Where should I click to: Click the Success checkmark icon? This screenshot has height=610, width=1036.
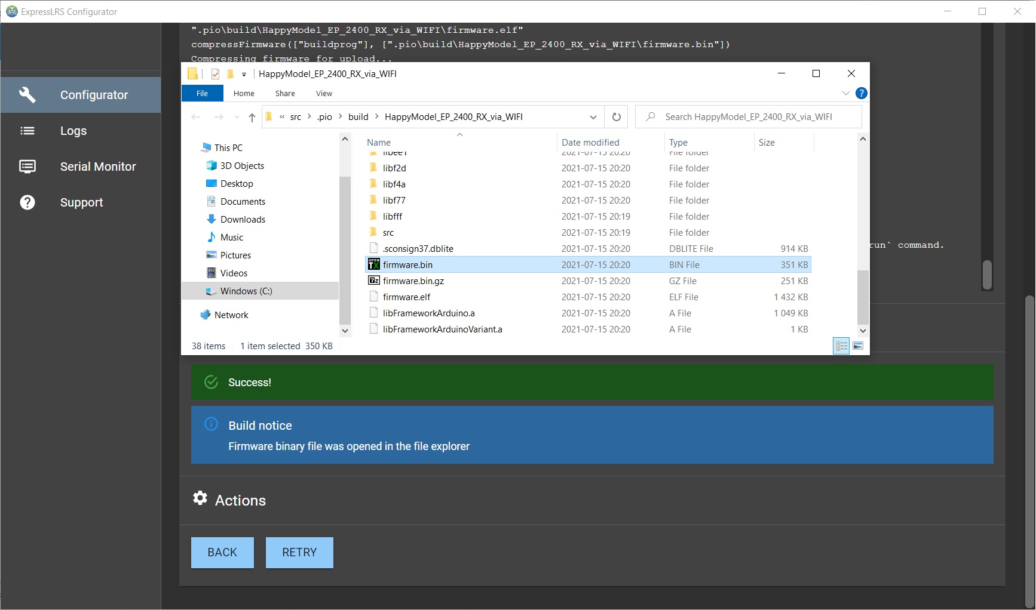tap(211, 382)
